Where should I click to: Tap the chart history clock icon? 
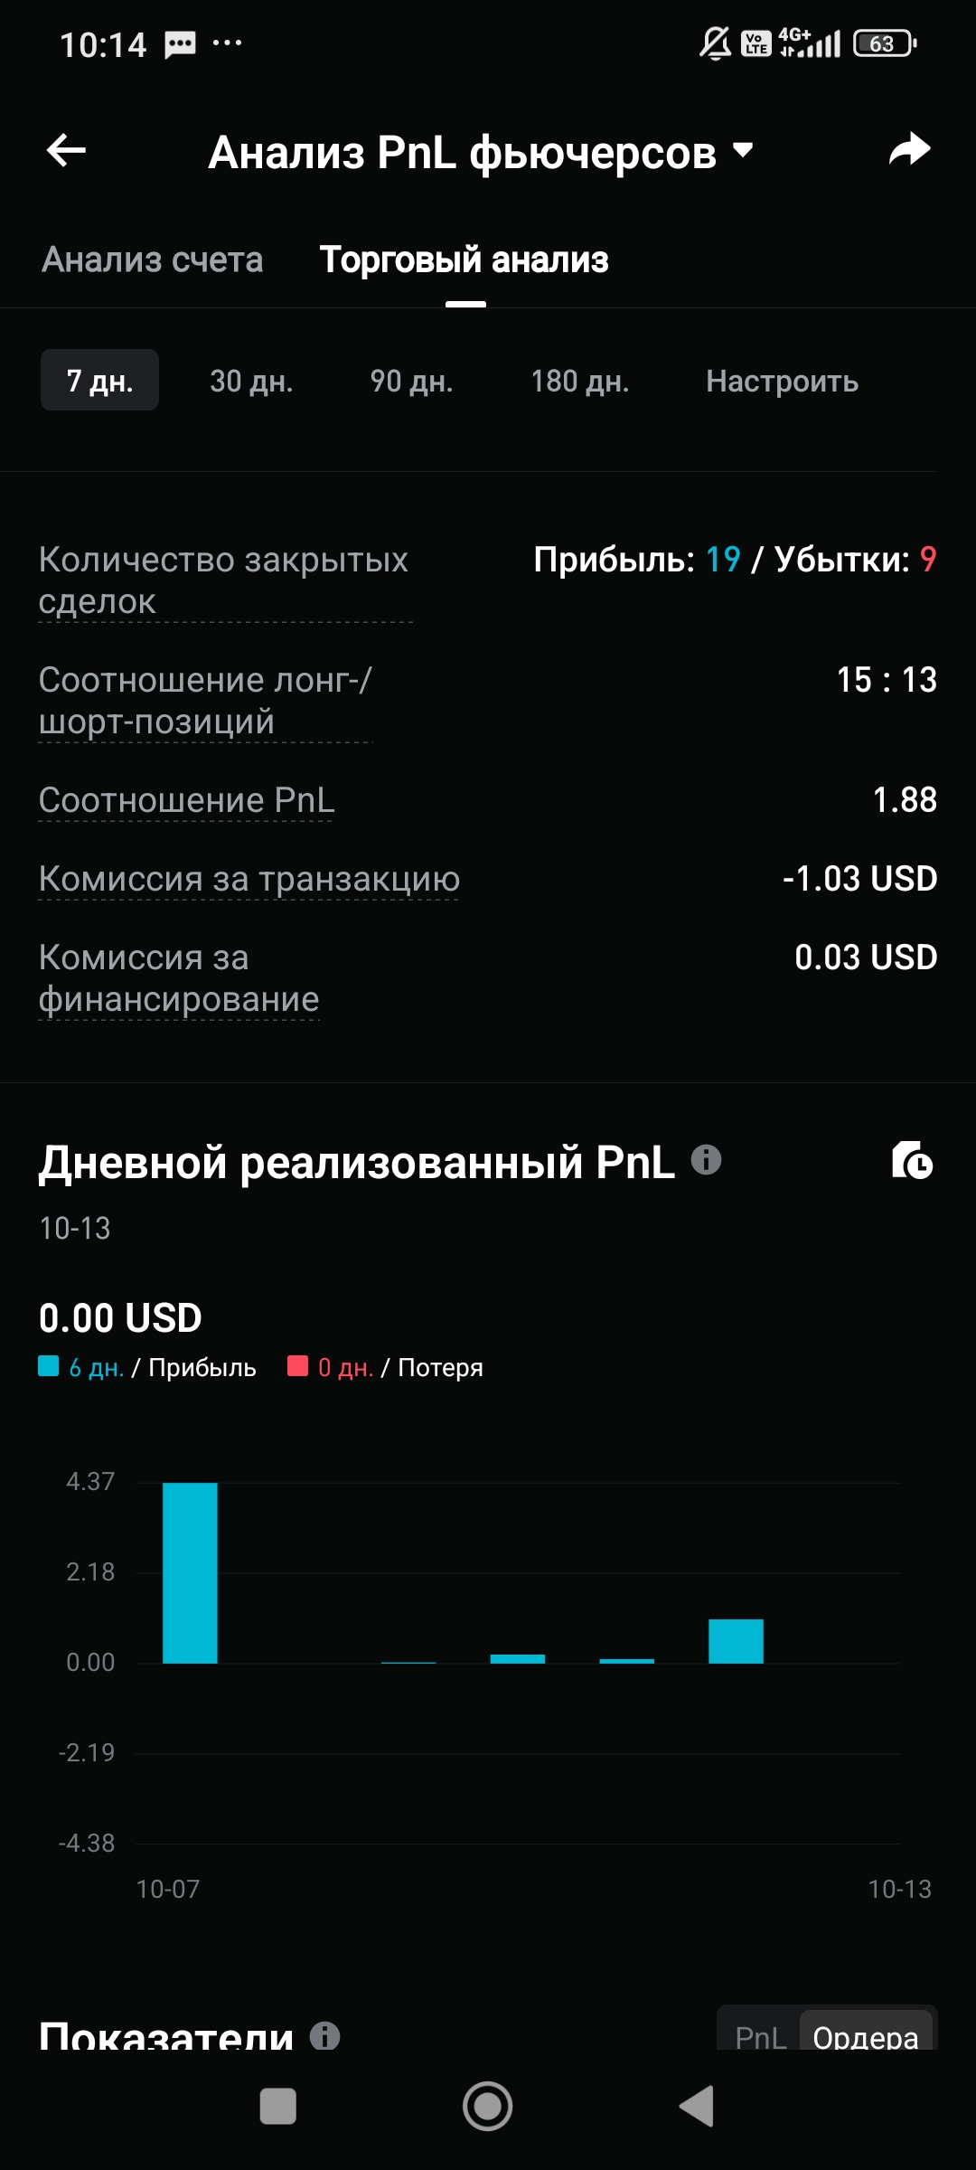912,1161
